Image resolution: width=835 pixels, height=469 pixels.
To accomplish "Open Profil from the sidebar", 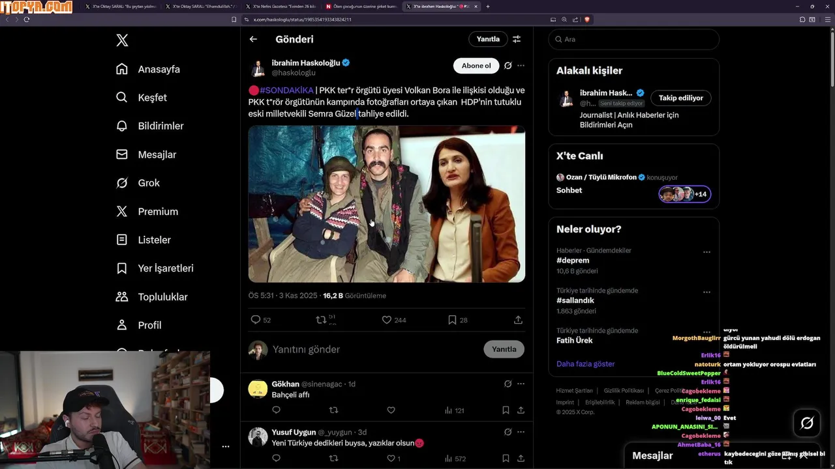I will pos(139,325).
